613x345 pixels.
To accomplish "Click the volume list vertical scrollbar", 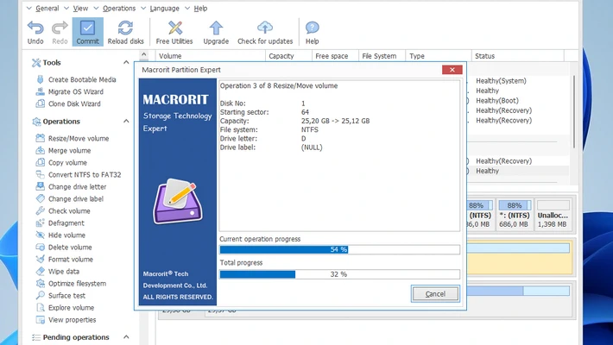I will [574, 111].
